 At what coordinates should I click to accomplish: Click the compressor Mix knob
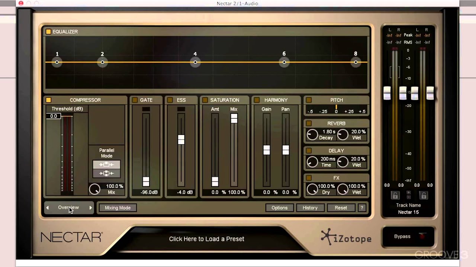click(x=94, y=189)
